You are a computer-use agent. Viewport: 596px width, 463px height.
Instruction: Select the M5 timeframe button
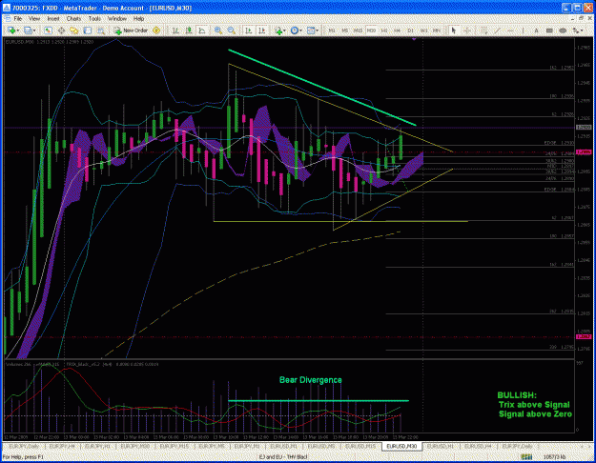345,30
